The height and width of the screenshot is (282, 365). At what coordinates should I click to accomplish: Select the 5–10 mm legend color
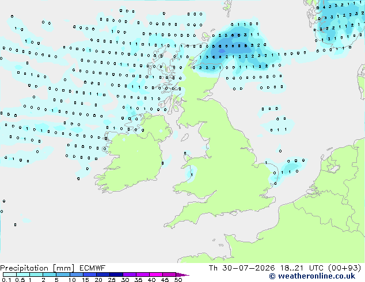[63, 275]
